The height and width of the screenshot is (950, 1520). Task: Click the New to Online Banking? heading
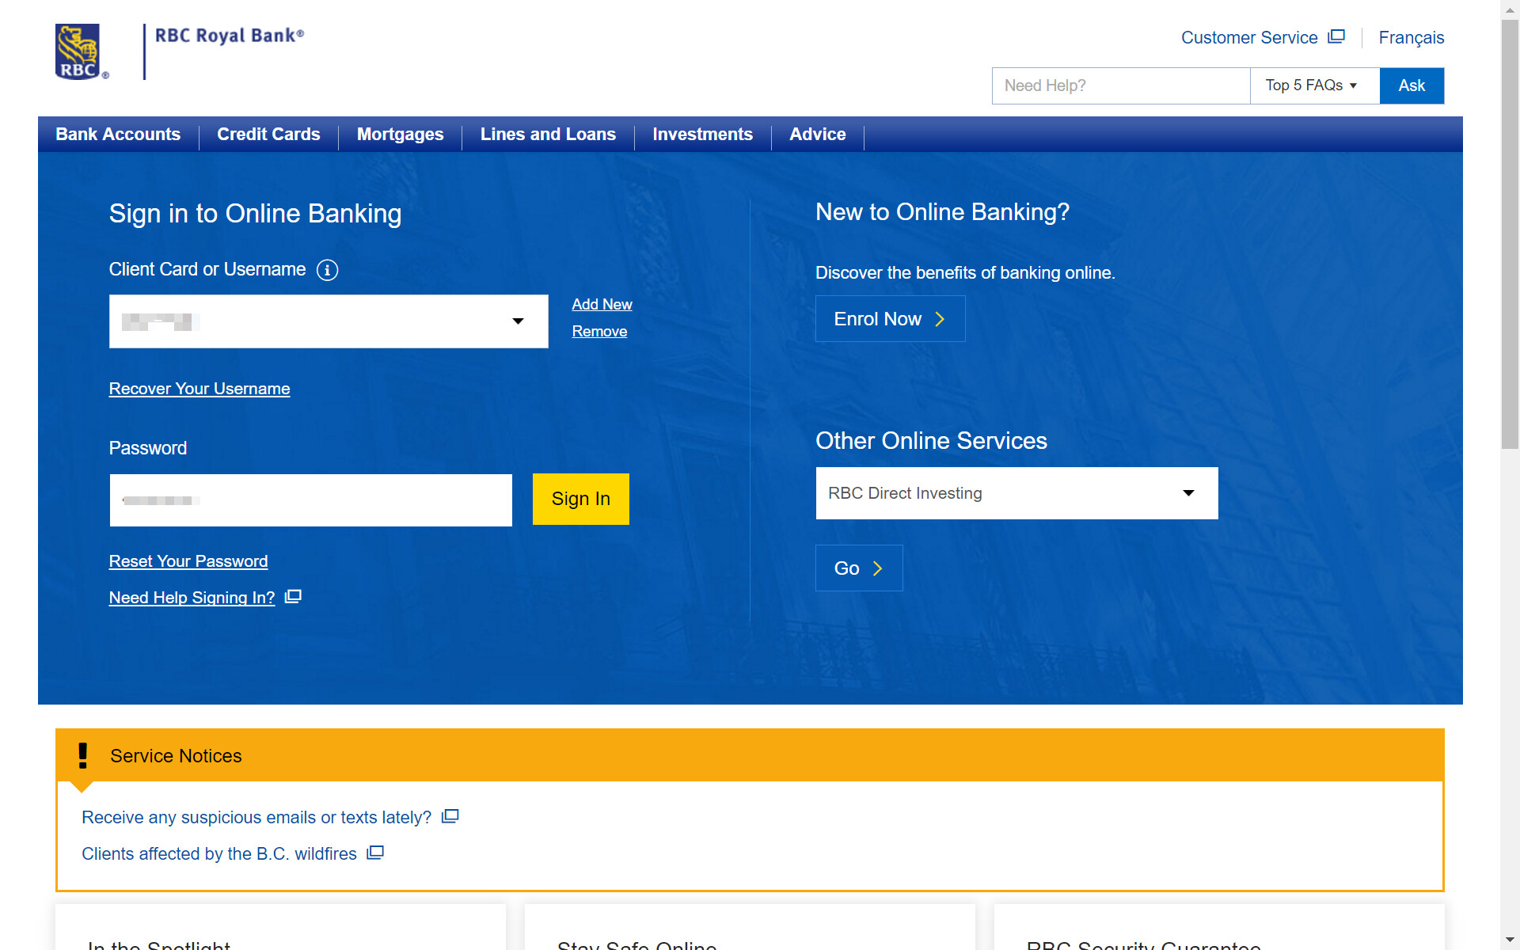click(x=942, y=212)
